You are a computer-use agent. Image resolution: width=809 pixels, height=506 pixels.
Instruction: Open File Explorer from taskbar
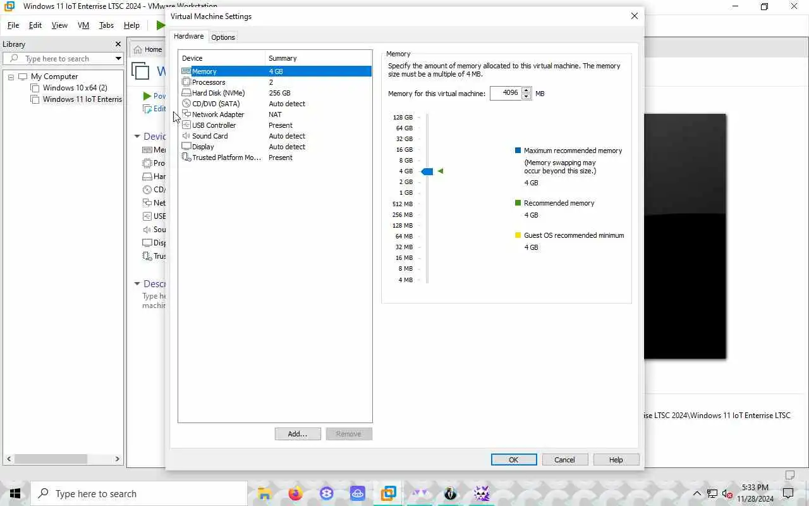(x=264, y=493)
